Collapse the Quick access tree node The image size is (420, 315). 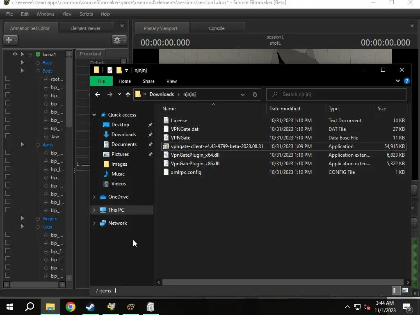94,115
